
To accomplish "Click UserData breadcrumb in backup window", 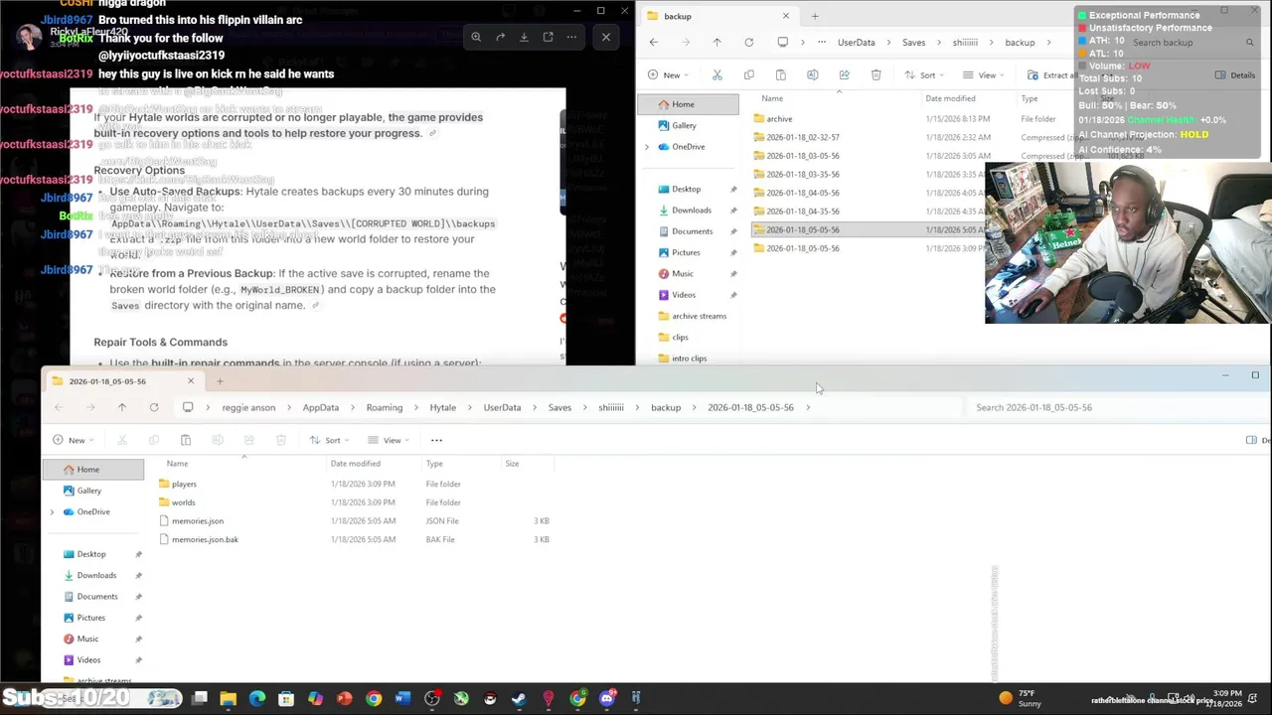I will pos(856,43).
